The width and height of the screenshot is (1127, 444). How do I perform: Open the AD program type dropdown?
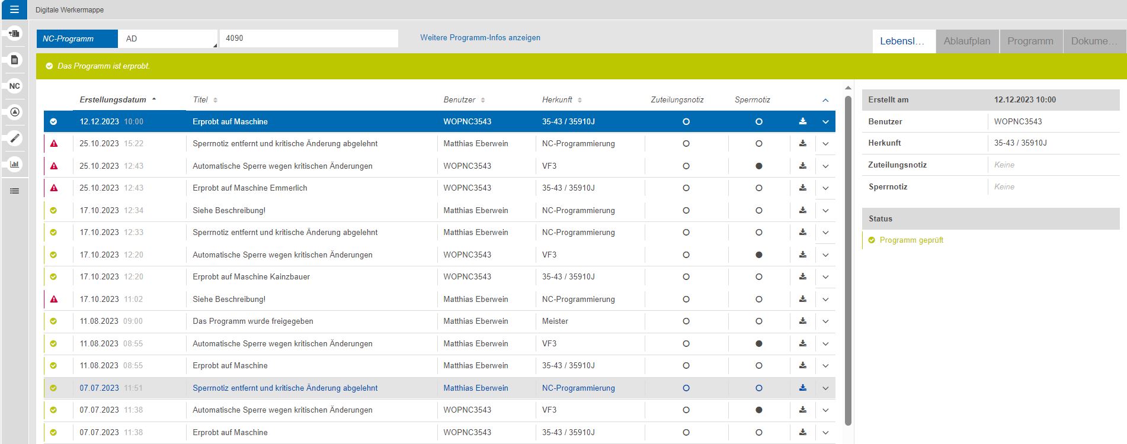click(x=168, y=38)
